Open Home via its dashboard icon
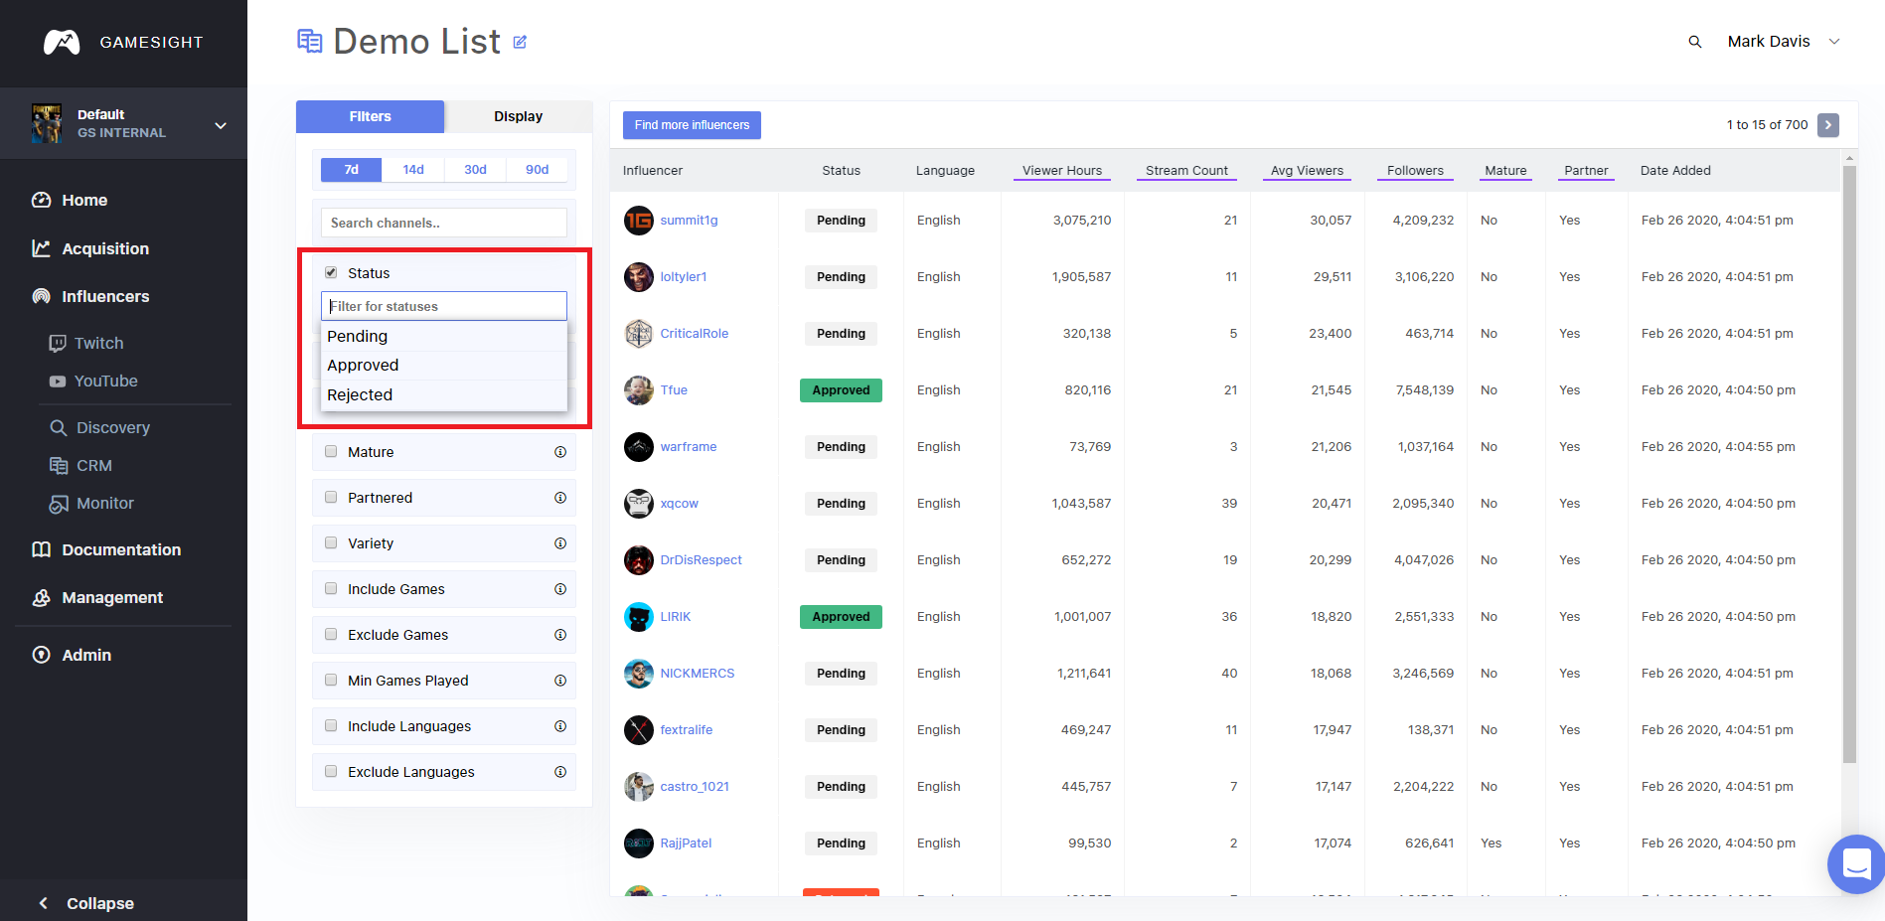Screen dimensions: 1885x921 [41, 200]
